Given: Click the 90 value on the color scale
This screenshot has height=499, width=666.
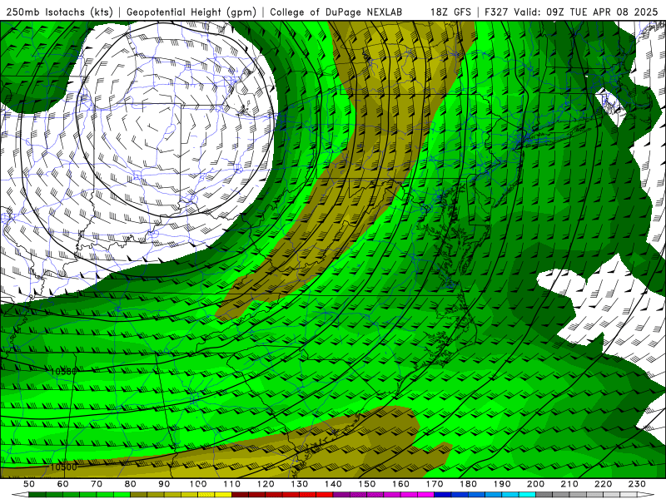Looking at the screenshot, I should (164, 484).
